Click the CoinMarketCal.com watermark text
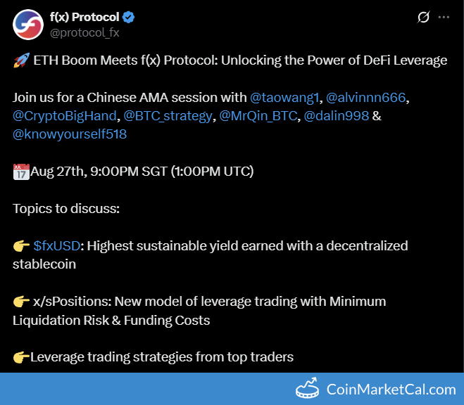Viewport: 464px width, 405px height. pyautogui.click(x=391, y=390)
